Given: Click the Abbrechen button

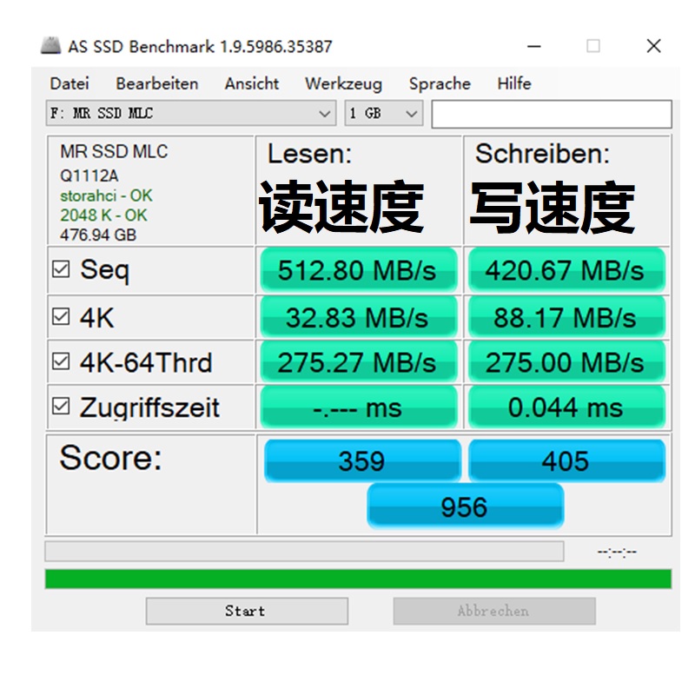Looking at the screenshot, I should (494, 611).
